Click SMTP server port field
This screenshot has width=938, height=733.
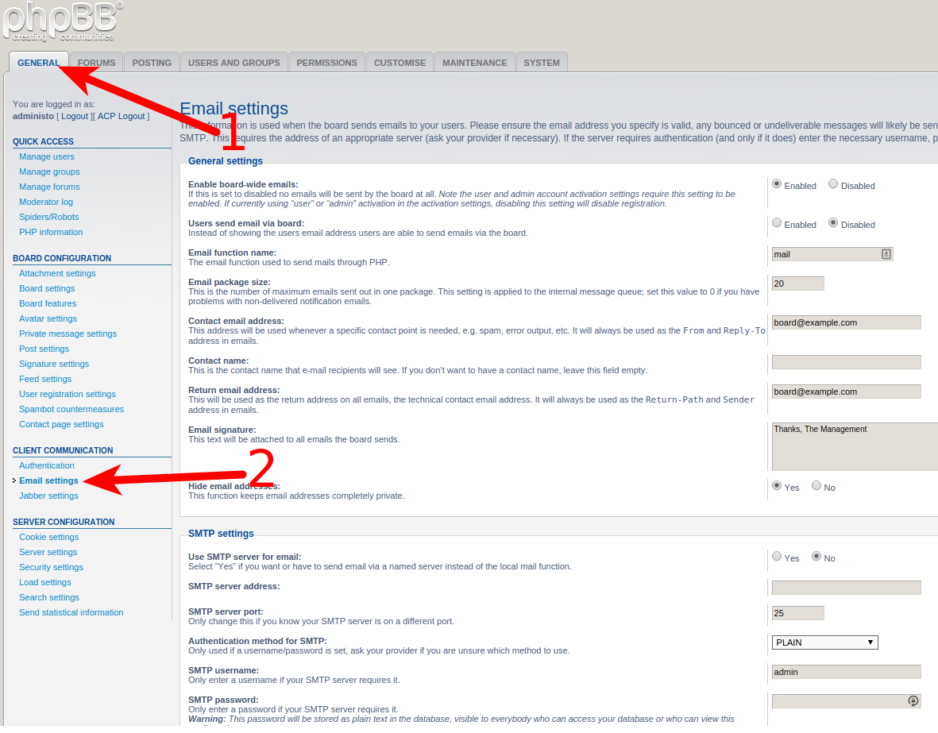(x=797, y=613)
